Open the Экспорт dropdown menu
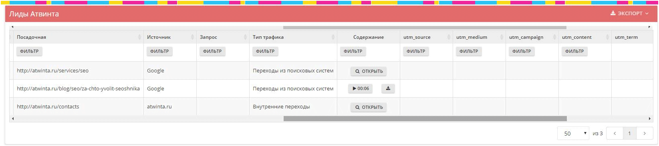Screen dimensions: 659x146 [629, 13]
